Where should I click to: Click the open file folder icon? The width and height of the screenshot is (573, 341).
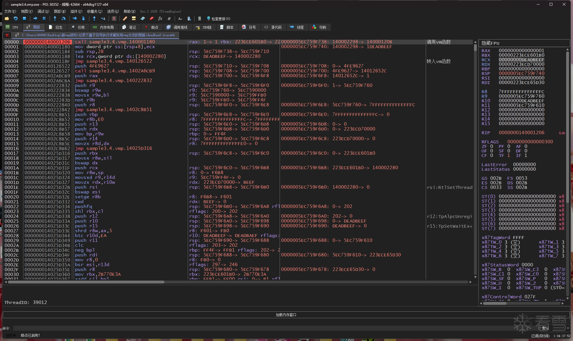(x=7, y=19)
